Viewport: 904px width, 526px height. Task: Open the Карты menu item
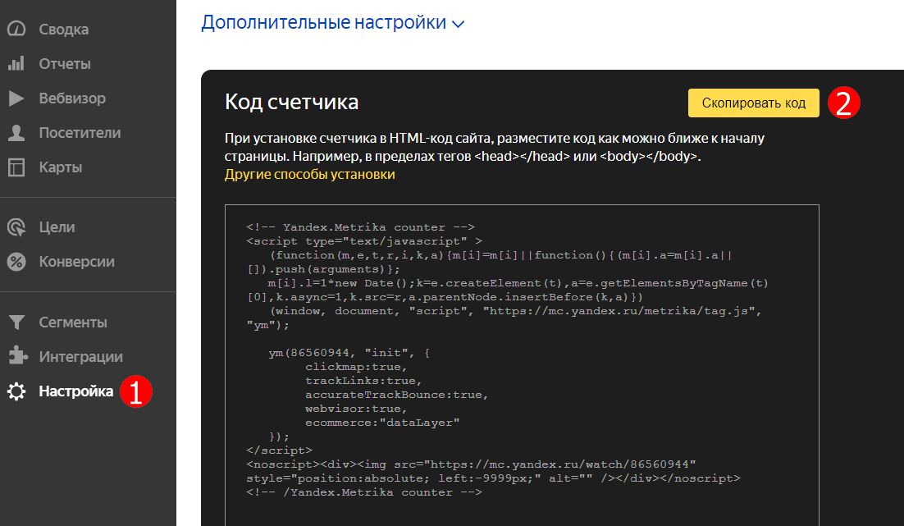coord(61,168)
